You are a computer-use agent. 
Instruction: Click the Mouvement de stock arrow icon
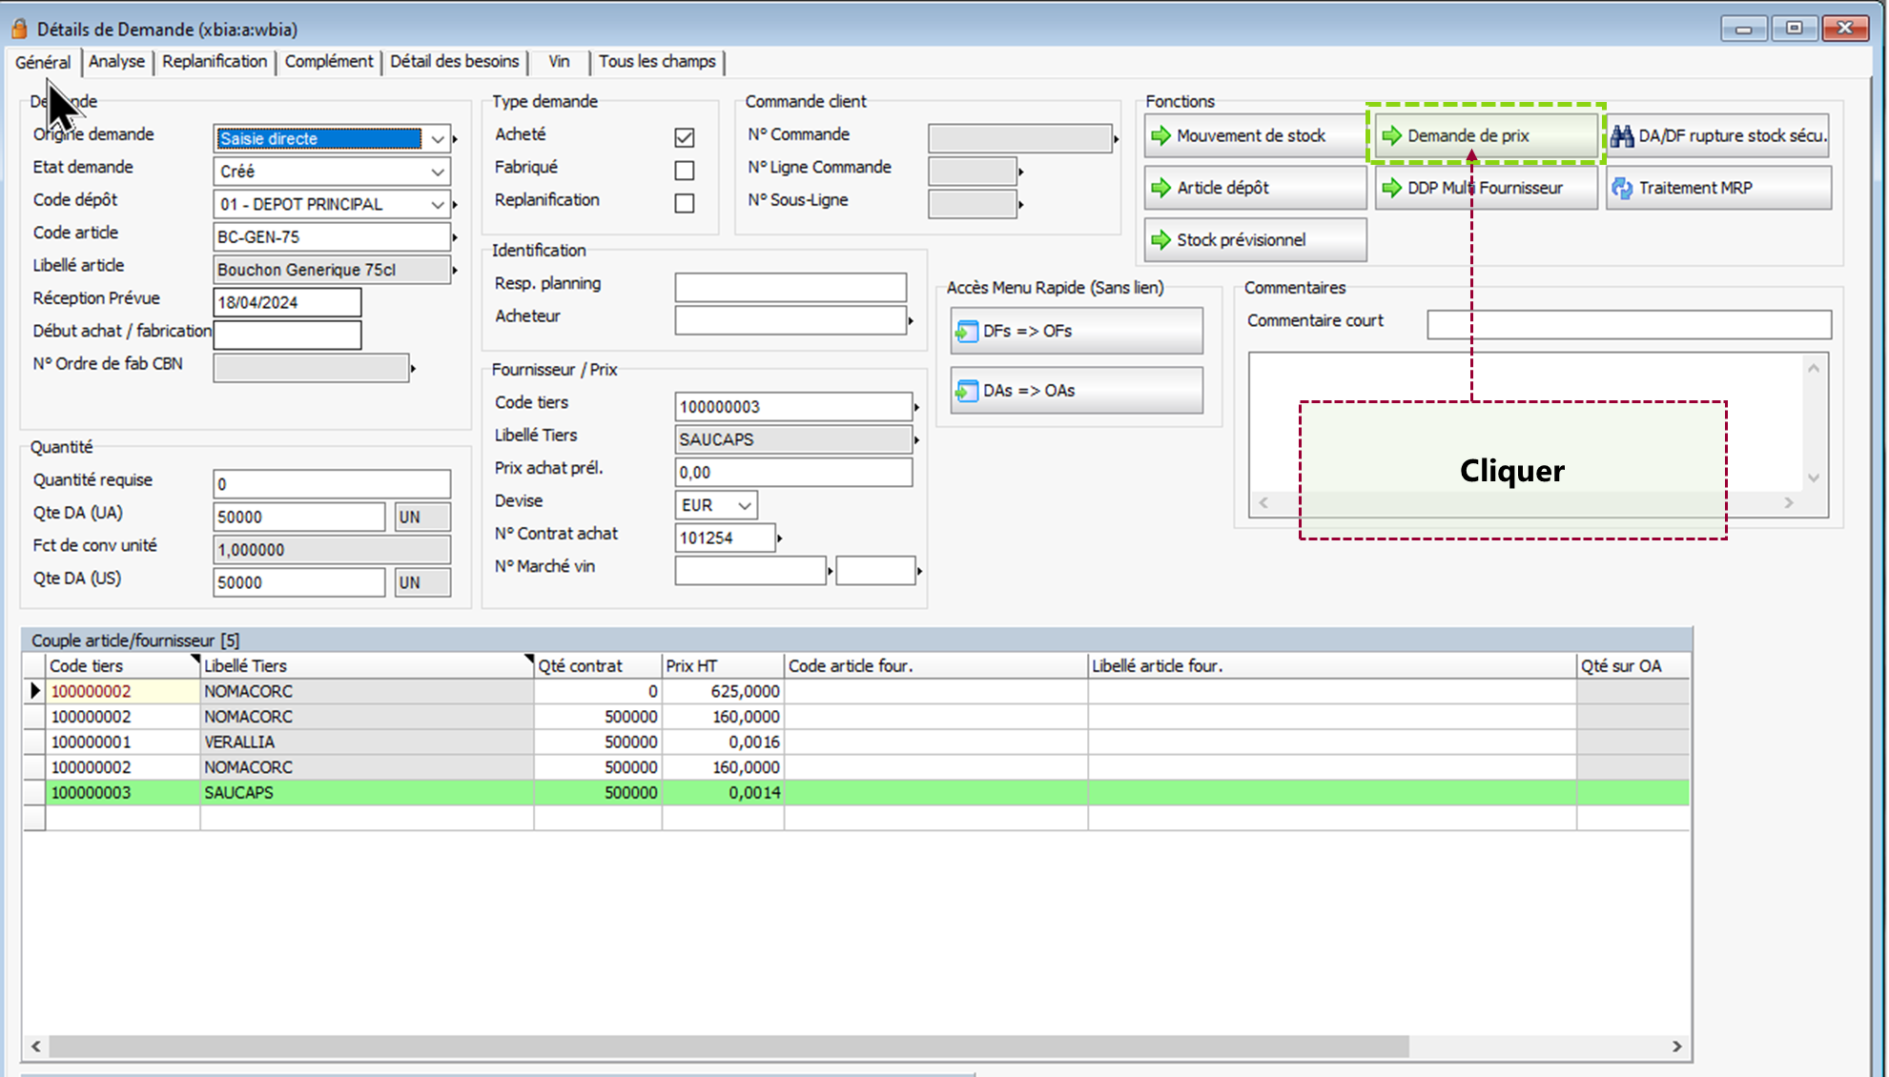click(1160, 135)
